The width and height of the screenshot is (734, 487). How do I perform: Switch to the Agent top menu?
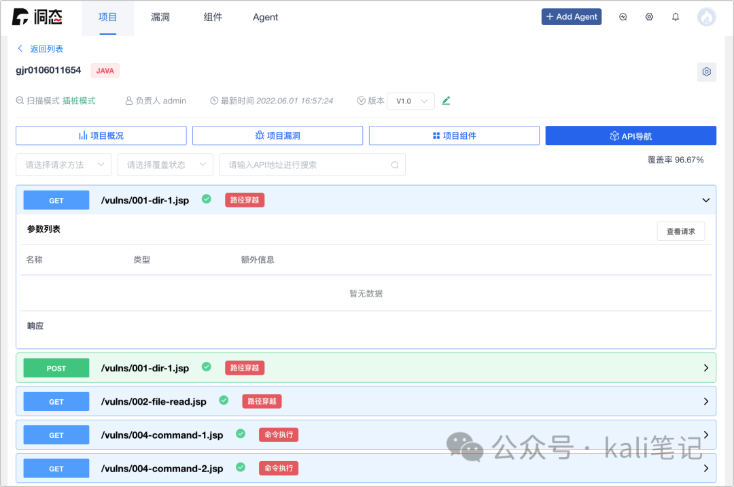(x=266, y=17)
